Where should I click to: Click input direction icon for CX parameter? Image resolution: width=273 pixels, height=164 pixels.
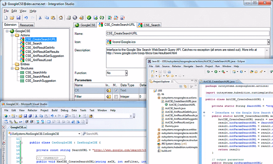(x=109, y=90)
